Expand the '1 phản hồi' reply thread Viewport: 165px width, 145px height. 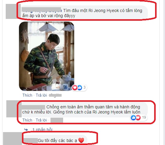point(42,130)
